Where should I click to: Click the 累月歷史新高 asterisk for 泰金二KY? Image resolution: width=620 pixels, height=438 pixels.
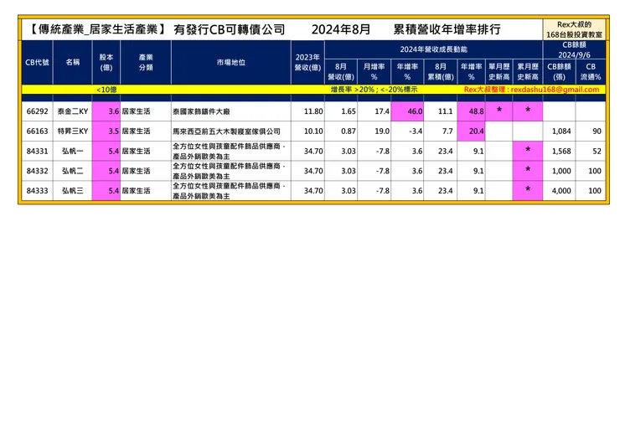pyautogui.click(x=528, y=111)
